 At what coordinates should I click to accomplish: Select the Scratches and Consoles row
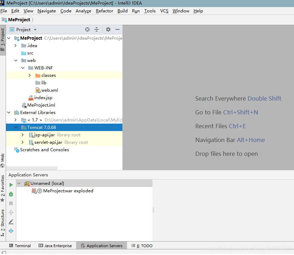point(64,150)
